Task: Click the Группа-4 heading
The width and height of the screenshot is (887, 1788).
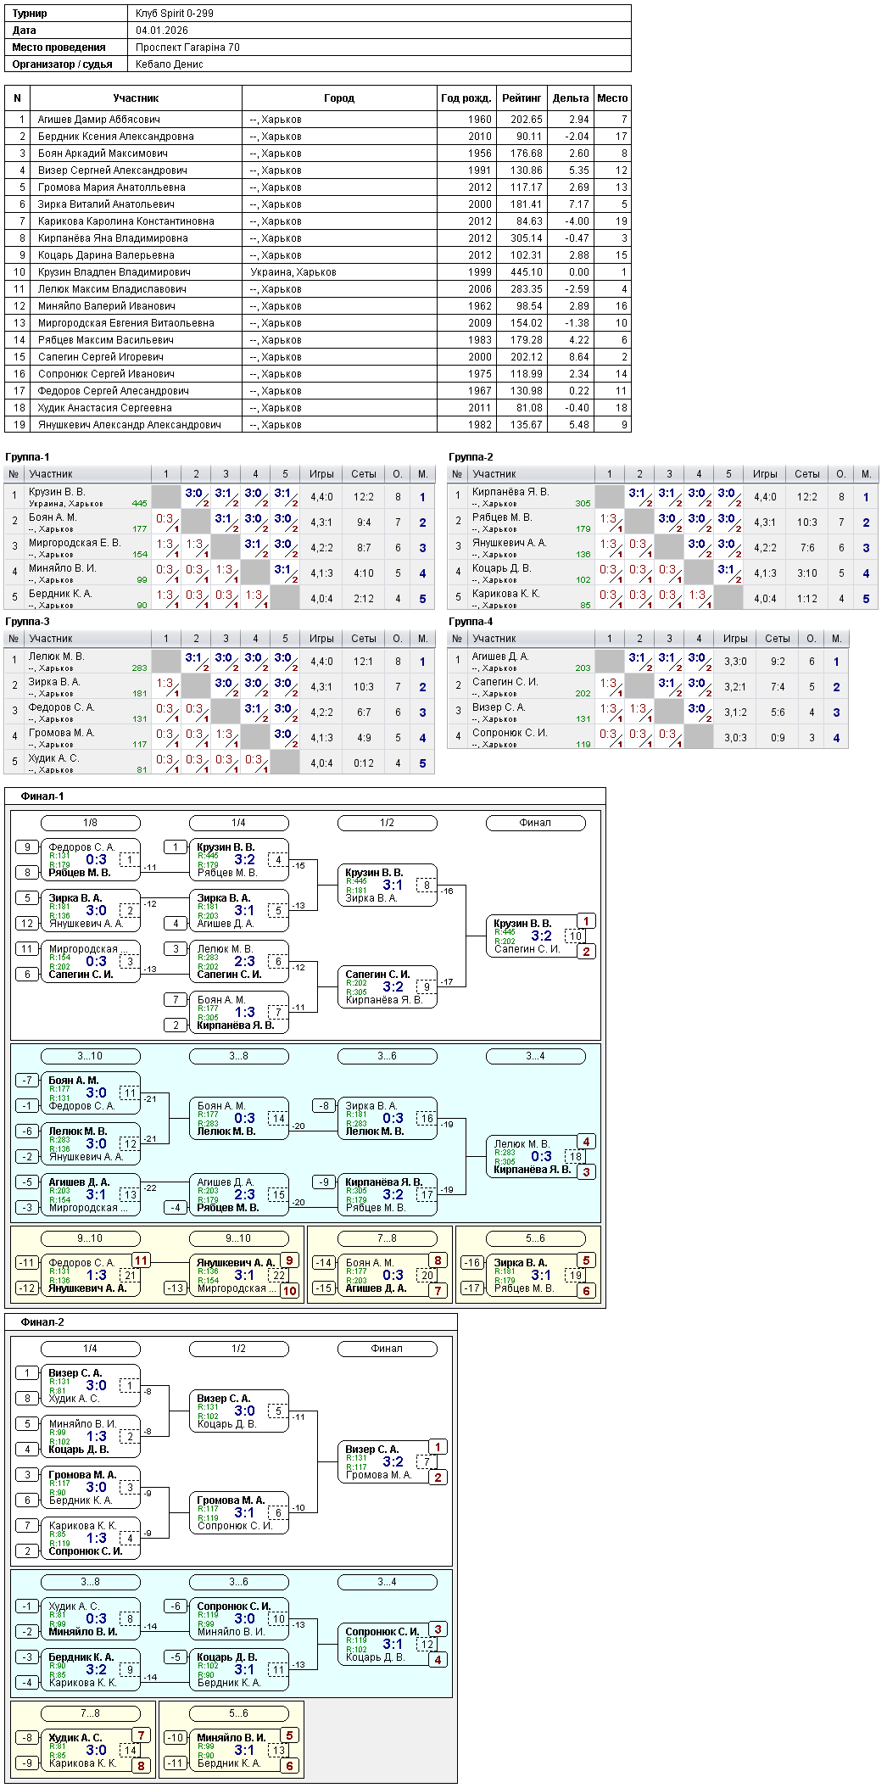Action: 471,622
